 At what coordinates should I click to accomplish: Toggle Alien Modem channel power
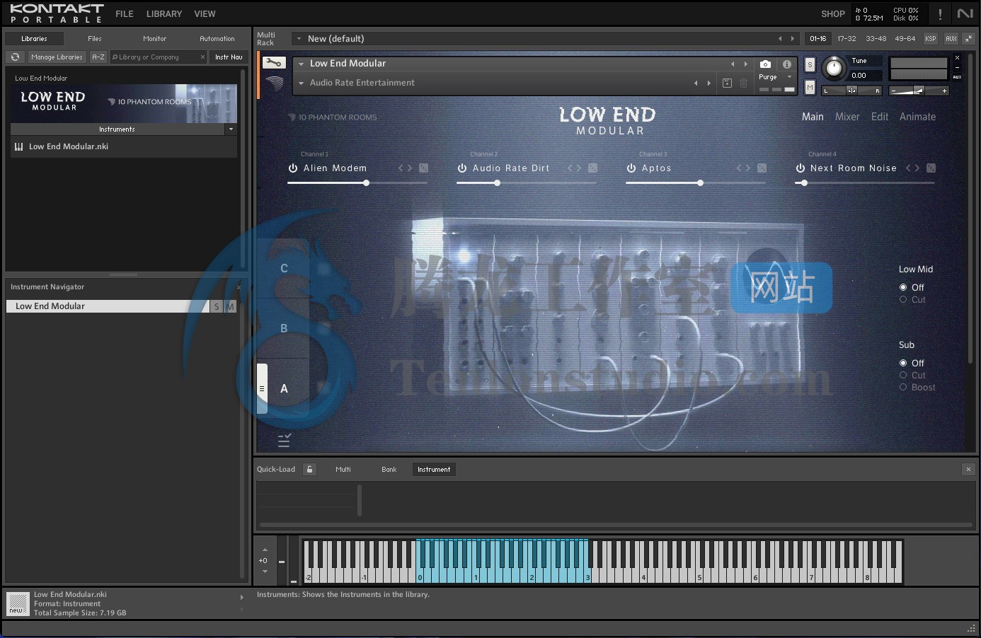coord(293,168)
